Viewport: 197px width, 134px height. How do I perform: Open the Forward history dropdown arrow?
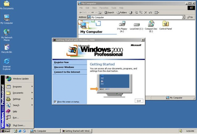click(x=96, y=13)
